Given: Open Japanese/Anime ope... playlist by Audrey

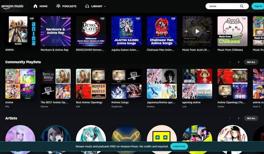Looking at the screenshot, I should pos(162,84).
